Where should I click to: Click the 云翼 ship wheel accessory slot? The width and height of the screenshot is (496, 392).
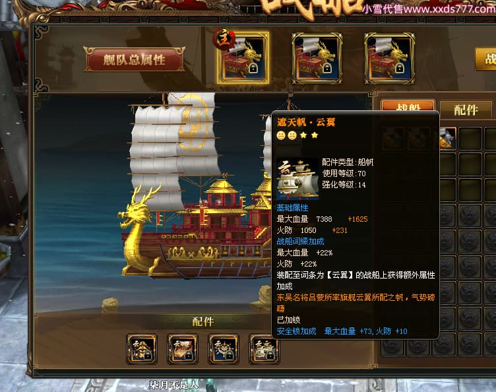(224, 349)
